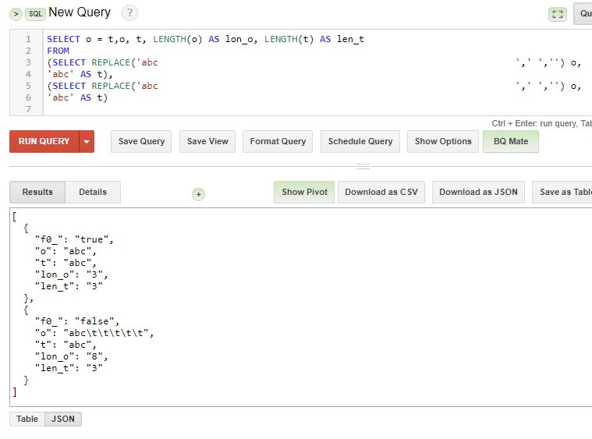Click the New Query title text
The height and width of the screenshot is (439, 592).
click(x=80, y=12)
